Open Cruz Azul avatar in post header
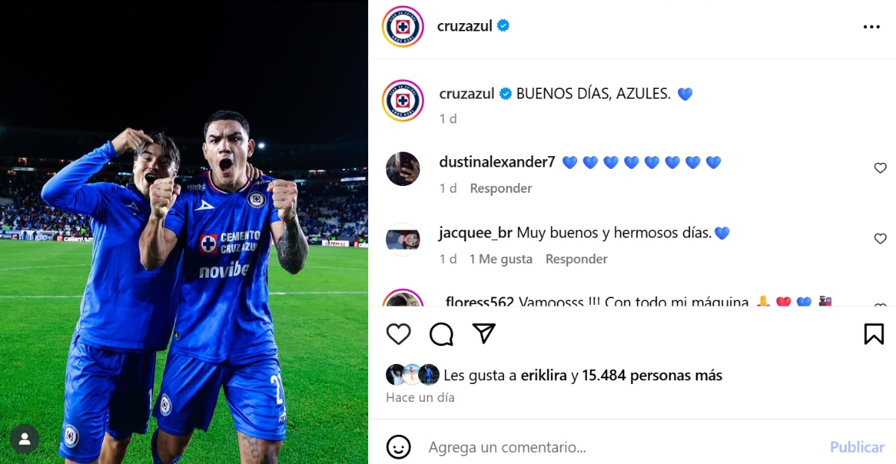 (x=403, y=27)
